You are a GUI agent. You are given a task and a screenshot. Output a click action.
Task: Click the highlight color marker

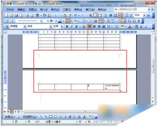pyautogui.click(x=122, y=27)
